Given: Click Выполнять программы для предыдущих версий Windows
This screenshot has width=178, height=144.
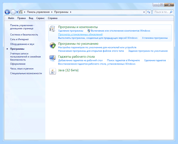Looking at the screenshot, I should point(98,38).
